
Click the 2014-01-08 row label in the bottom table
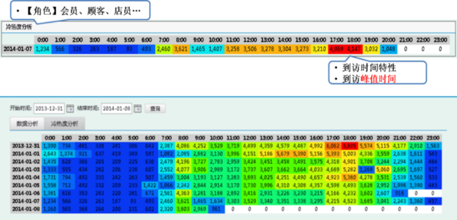pos(26,209)
